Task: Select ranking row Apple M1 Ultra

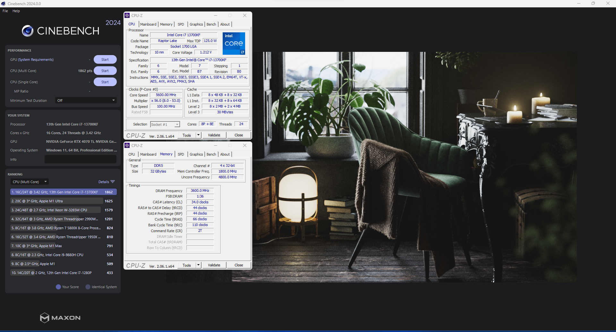Action: pyautogui.click(x=63, y=201)
